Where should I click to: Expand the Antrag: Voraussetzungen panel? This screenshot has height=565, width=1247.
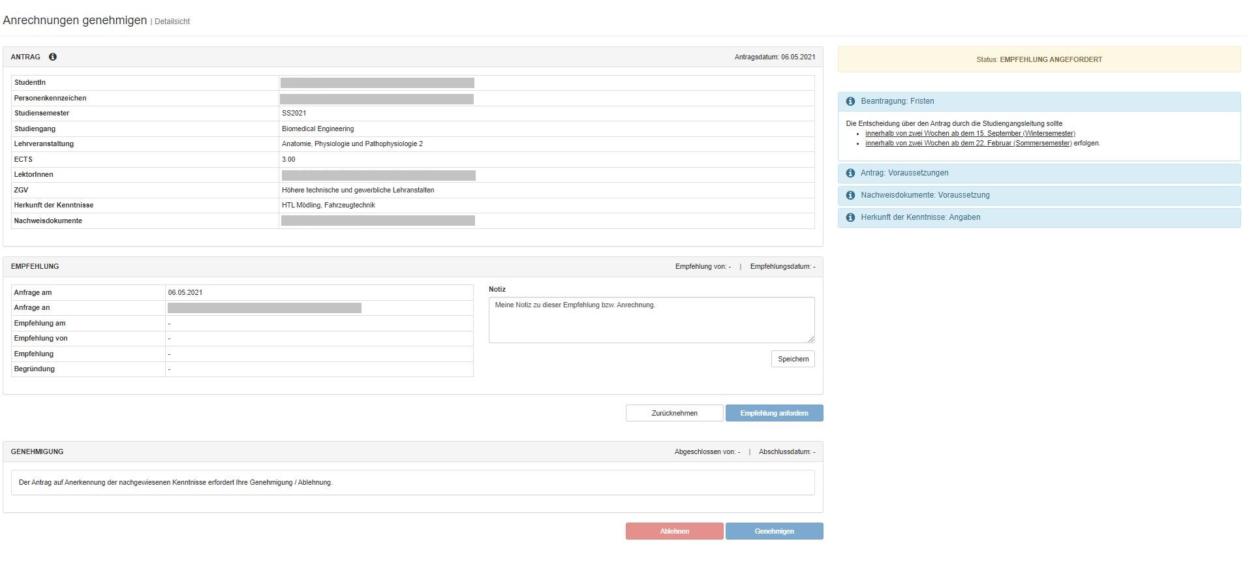pyautogui.click(x=904, y=173)
